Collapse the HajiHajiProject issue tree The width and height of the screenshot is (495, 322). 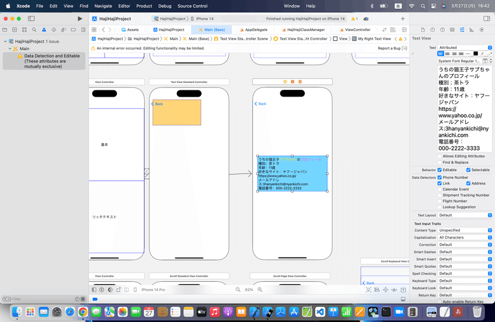click(x=6, y=41)
